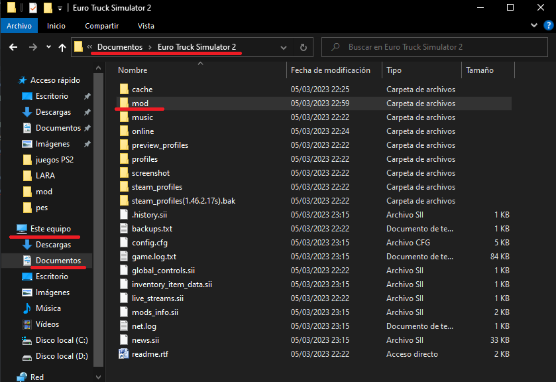Image resolution: width=556 pixels, height=382 pixels.
Task: Select Este equipo in the navigation pane
Action: 50,229
